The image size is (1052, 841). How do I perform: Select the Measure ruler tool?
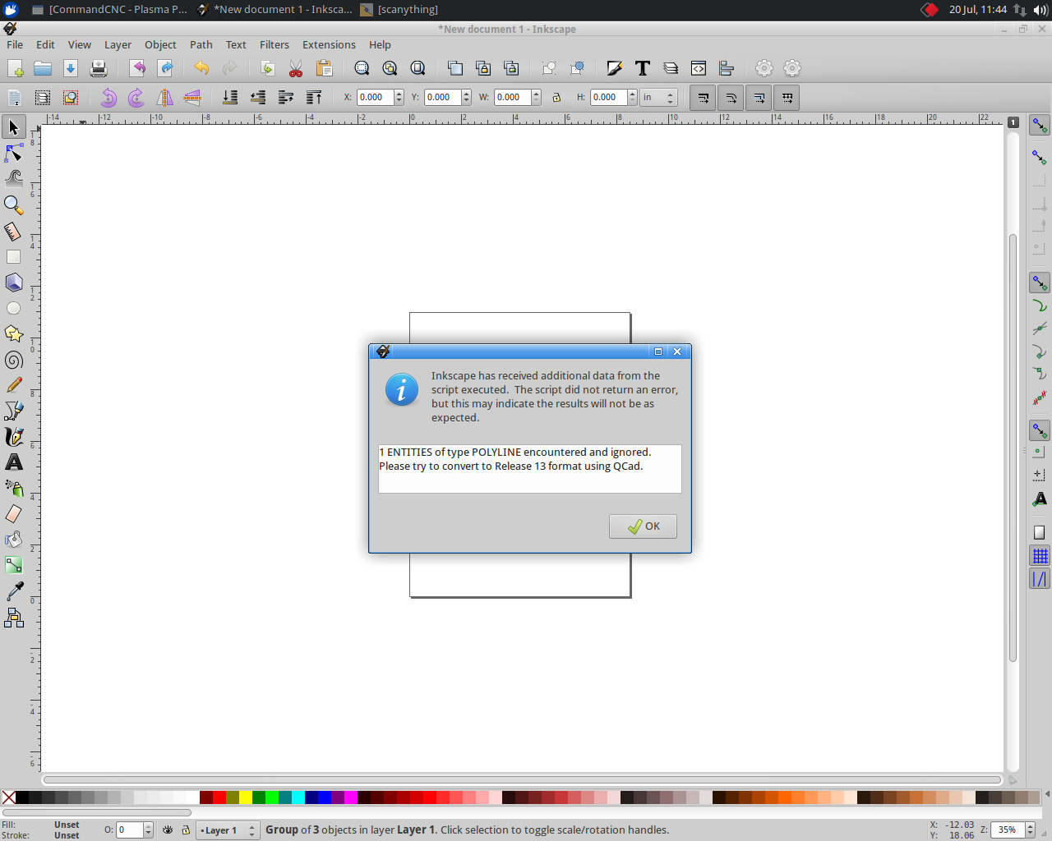click(x=14, y=231)
